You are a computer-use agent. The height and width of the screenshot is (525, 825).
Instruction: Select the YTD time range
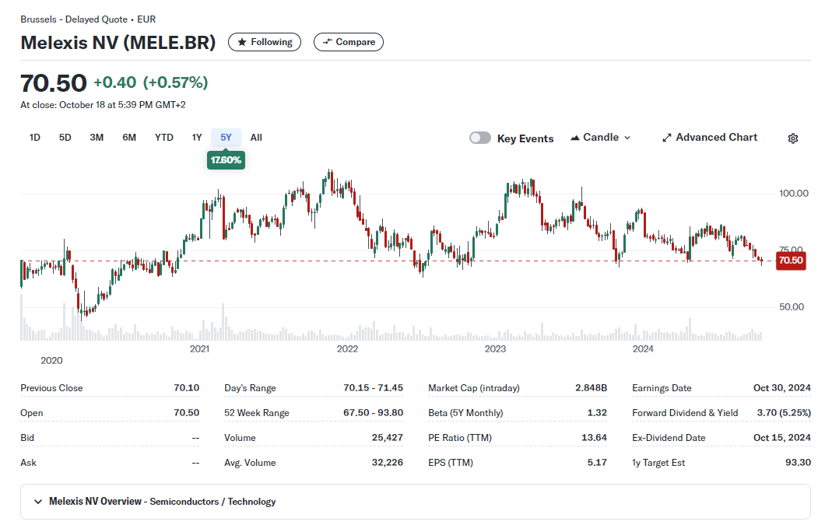click(x=163, y=138)
